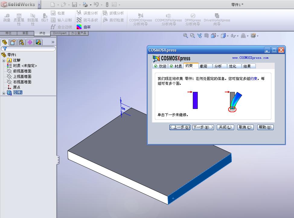Start 误差分析 deviation analysis
The image size is (294, 218).
87,13
